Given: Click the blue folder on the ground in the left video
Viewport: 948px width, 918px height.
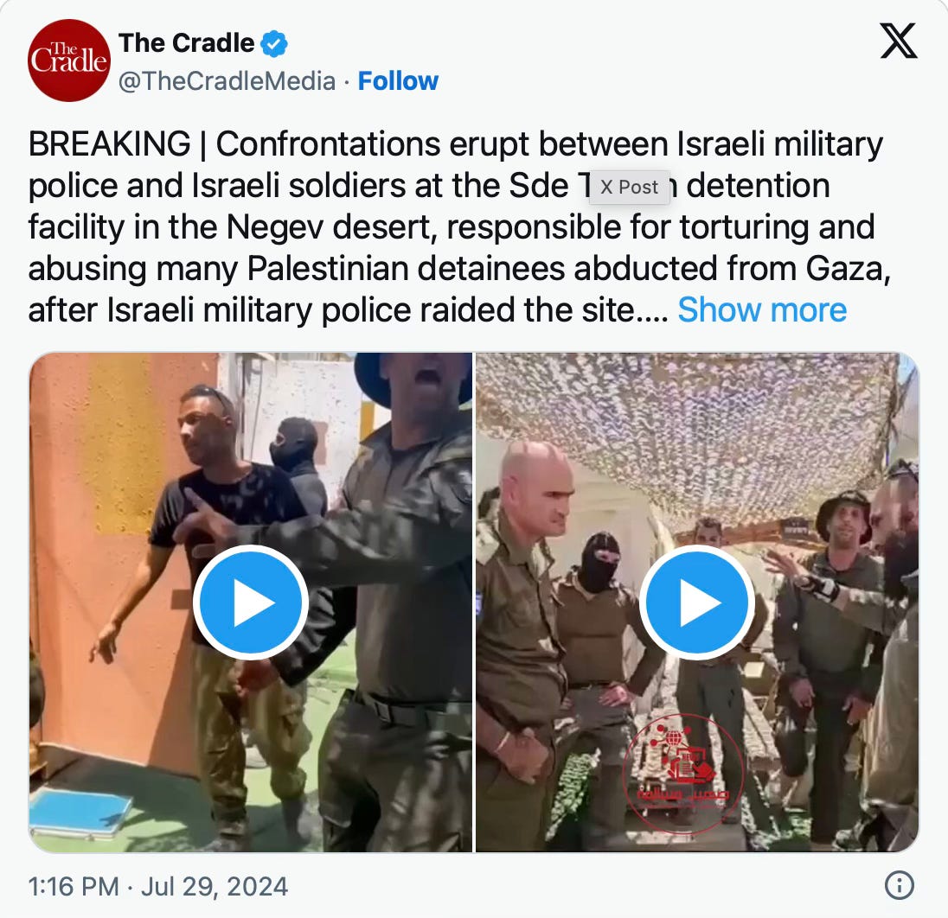Looking at the screenshot, I should pyautogui.click(x=80, y=812).
